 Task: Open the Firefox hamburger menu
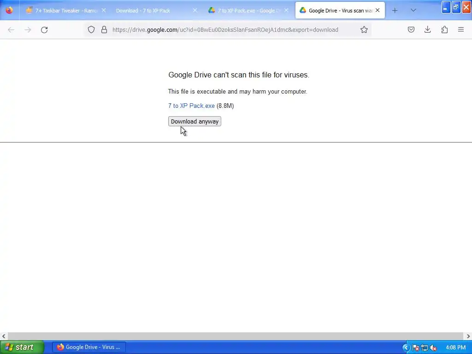(x=461, y=29)
